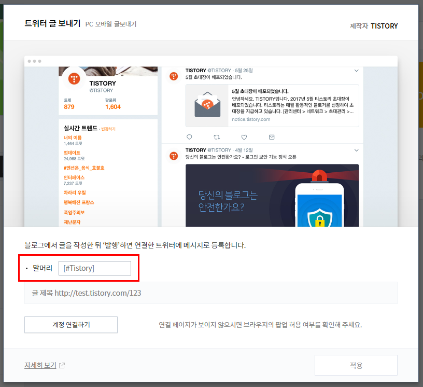Click the trend item 업데이트
Viewport: 423px width, 387px height.
point(72,153)
